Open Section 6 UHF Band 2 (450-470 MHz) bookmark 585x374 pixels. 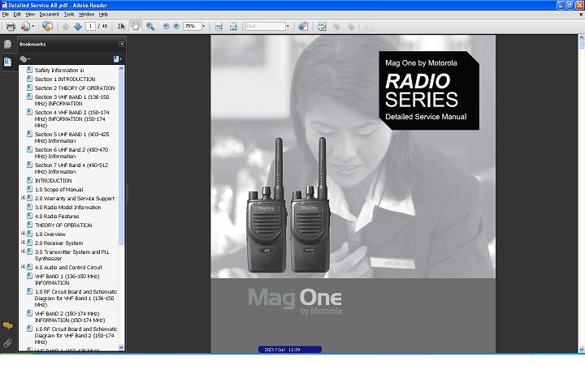[x=71, y=153]
